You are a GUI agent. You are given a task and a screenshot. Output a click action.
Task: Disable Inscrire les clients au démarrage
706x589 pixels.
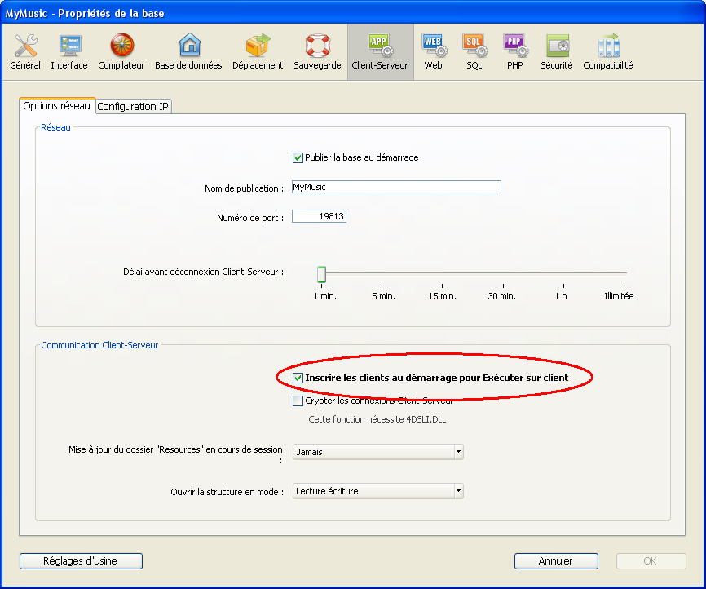tap(298, 378)
